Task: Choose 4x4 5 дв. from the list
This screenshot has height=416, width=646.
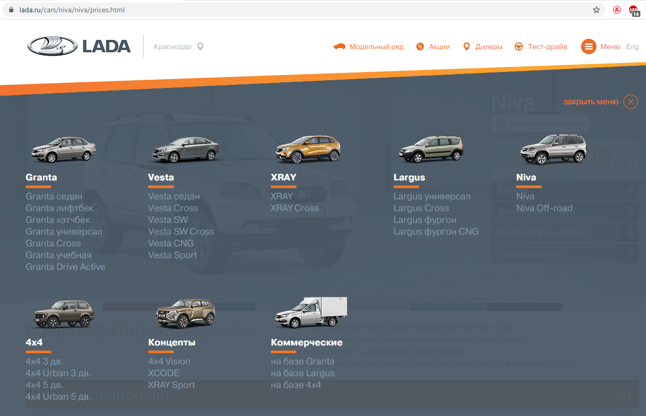Action: (44, 385)
